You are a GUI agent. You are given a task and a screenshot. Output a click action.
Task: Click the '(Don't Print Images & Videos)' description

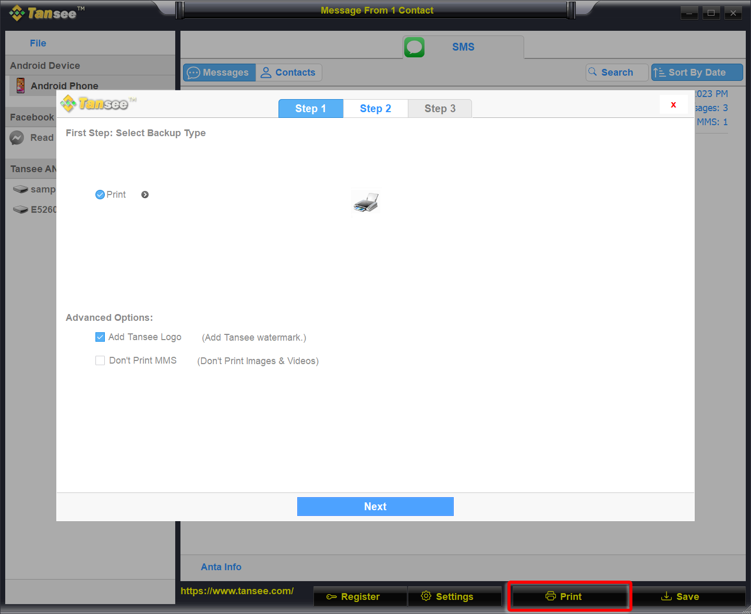pyautogui.click(x=258, y=361)
